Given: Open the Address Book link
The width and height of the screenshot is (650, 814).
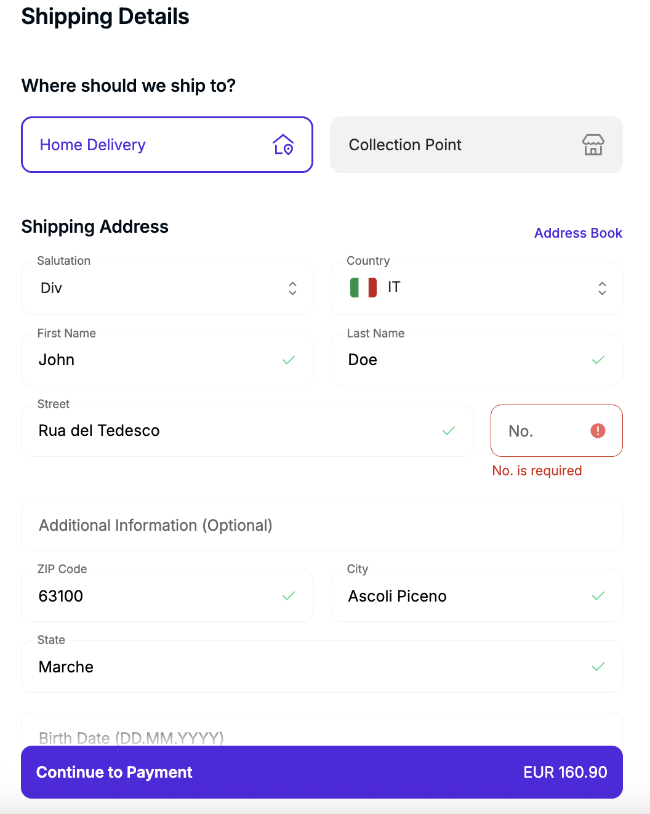Looking at the screenshot, I should [x=578, y=233].
